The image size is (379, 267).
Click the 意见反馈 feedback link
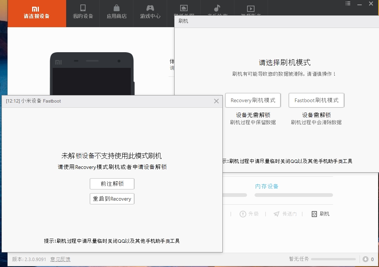click(60, 259)
